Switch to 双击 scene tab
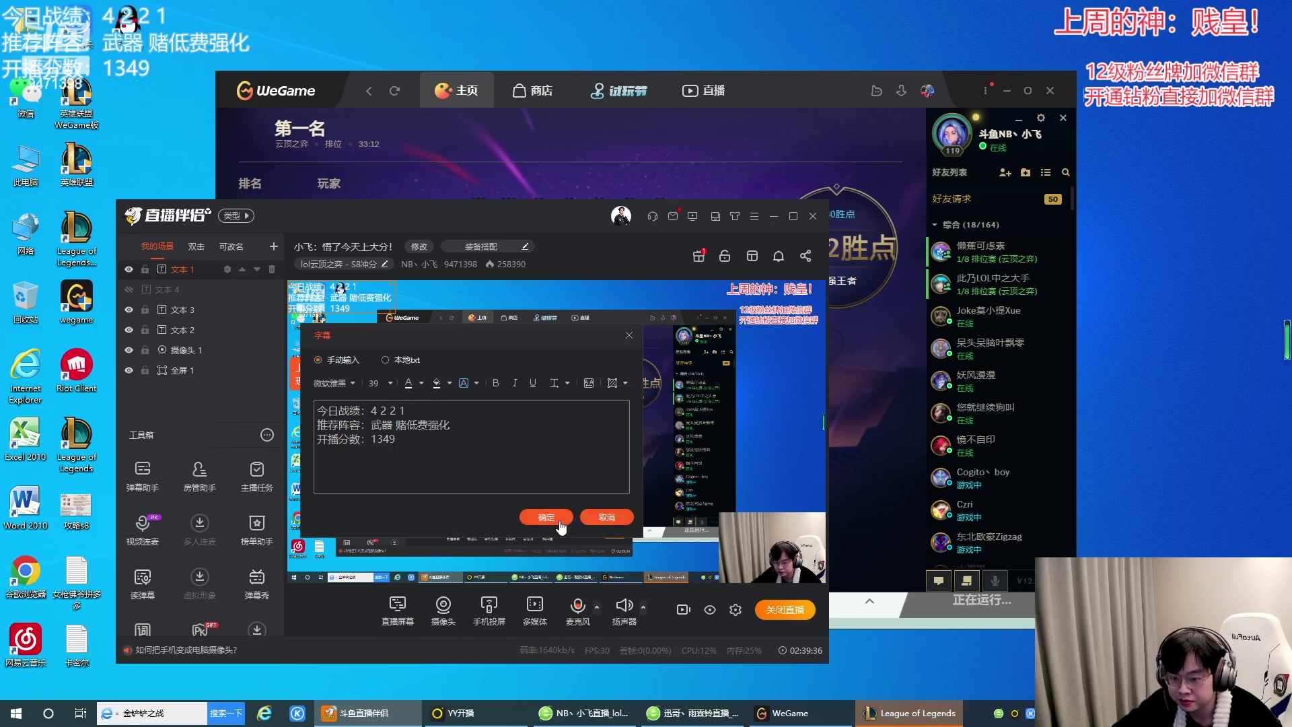Image resolution: width=1292 pixels, height=727 pixels. pos(196,246)
